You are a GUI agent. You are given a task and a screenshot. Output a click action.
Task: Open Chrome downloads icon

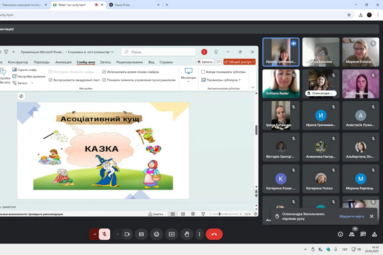[360, 15]
